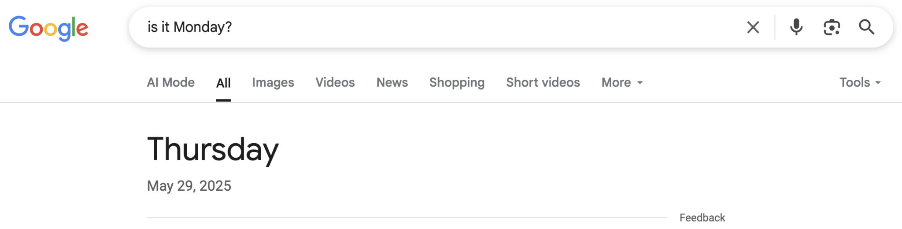This screenshot has height=229, width=902.
Task: Switch to the Shopping tab
Action: [x=457, y=82]
